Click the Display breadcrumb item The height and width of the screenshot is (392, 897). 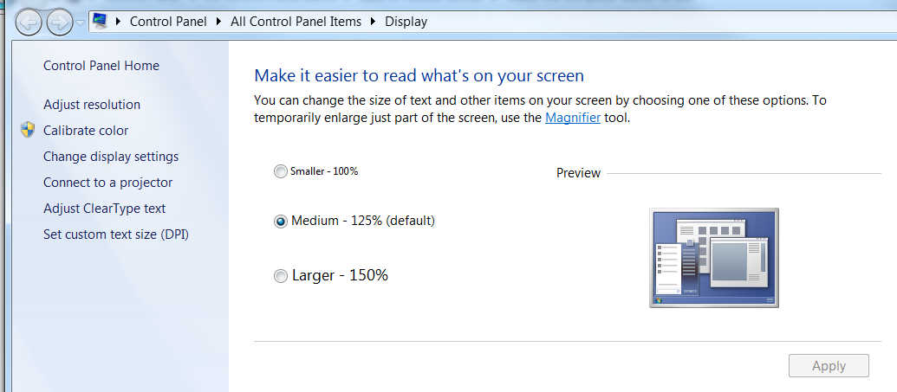406,22
